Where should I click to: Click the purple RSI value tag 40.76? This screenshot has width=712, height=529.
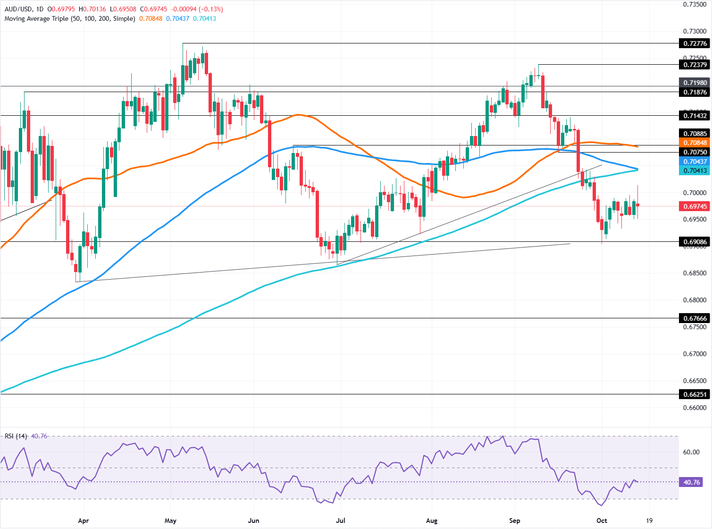pos(691,482)
